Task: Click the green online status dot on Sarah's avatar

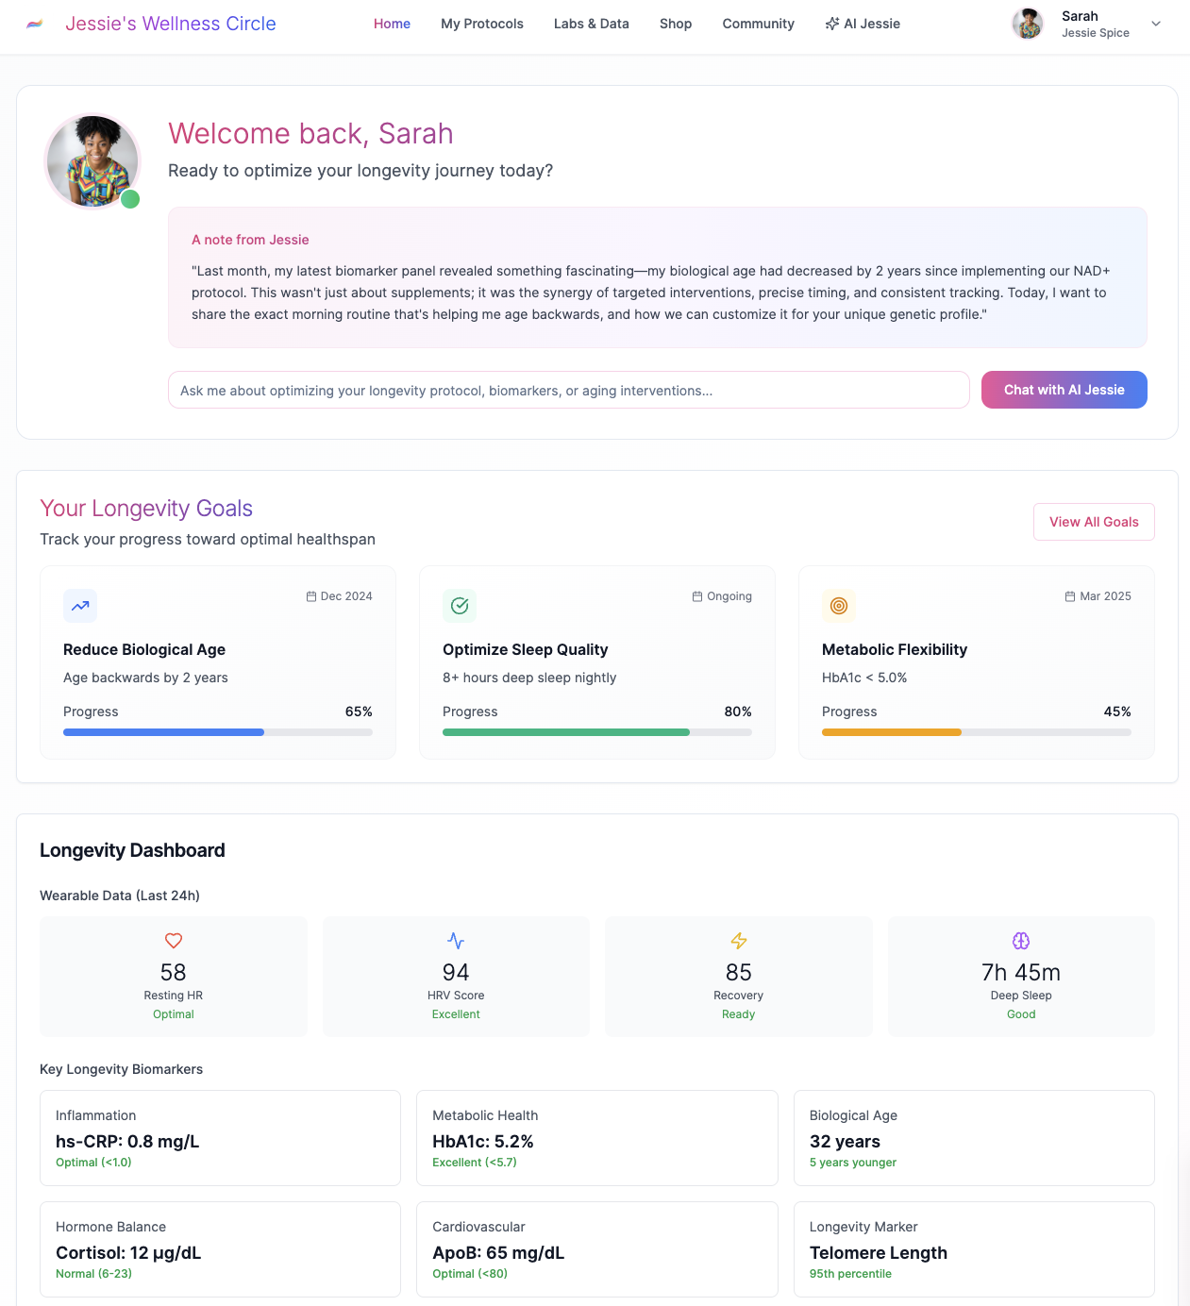Action: click(131, 200)
